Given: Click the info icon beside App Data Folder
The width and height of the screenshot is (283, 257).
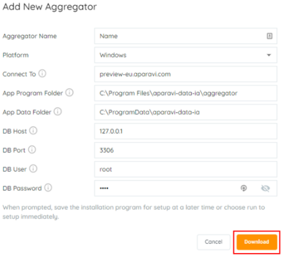Looking at the screenshot, I should (x=58, y=111).
